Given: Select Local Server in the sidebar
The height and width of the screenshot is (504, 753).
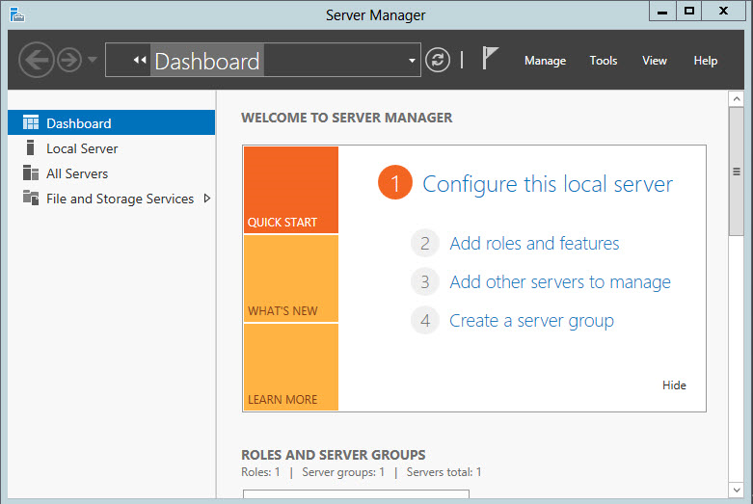Looking at the screenshot, I should tap(112, 148).
